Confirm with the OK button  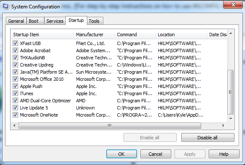pyautogui.click(x=121, y=154)
